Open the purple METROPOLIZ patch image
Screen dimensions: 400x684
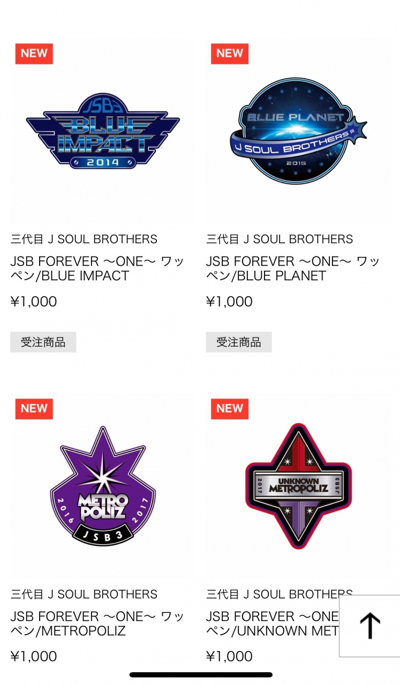[x=102, y=486]
